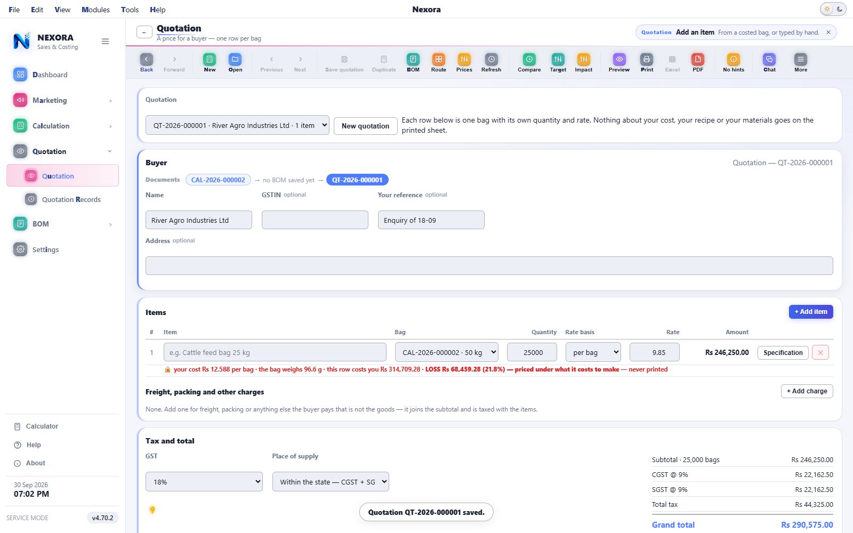Click the buyer Name input field
The width and height of the screenshot is (853, 533).
(x=199, y=220)
